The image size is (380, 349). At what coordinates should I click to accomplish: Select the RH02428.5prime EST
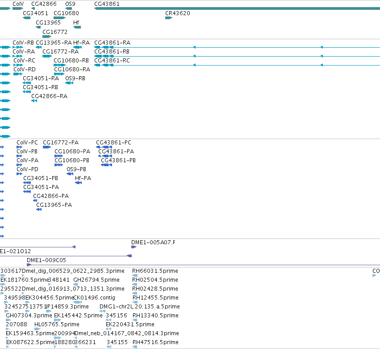coord(134,293)
